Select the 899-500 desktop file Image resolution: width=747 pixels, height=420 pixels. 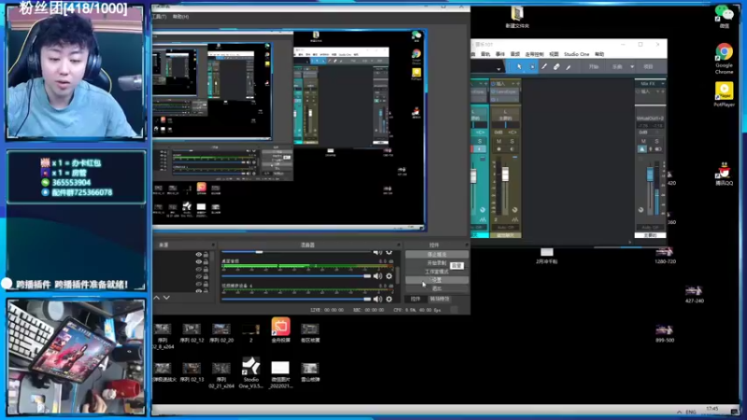(665, 333)
